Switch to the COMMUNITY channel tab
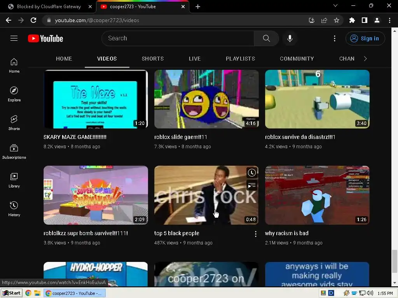Image resolution: width=398 pixels, height=298 pixels. click(x=297, y=59)
